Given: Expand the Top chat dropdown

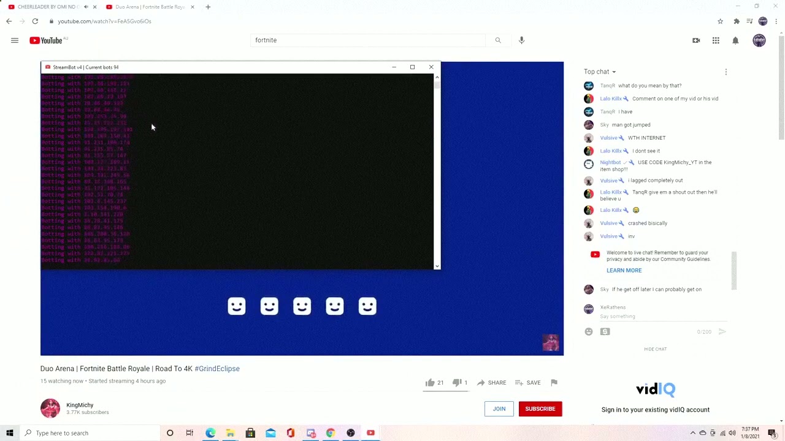Looking at the screenshot, I should tap(600, 72).
